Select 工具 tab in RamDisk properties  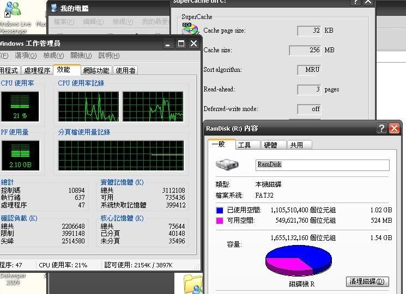click(x=247, y=145)
